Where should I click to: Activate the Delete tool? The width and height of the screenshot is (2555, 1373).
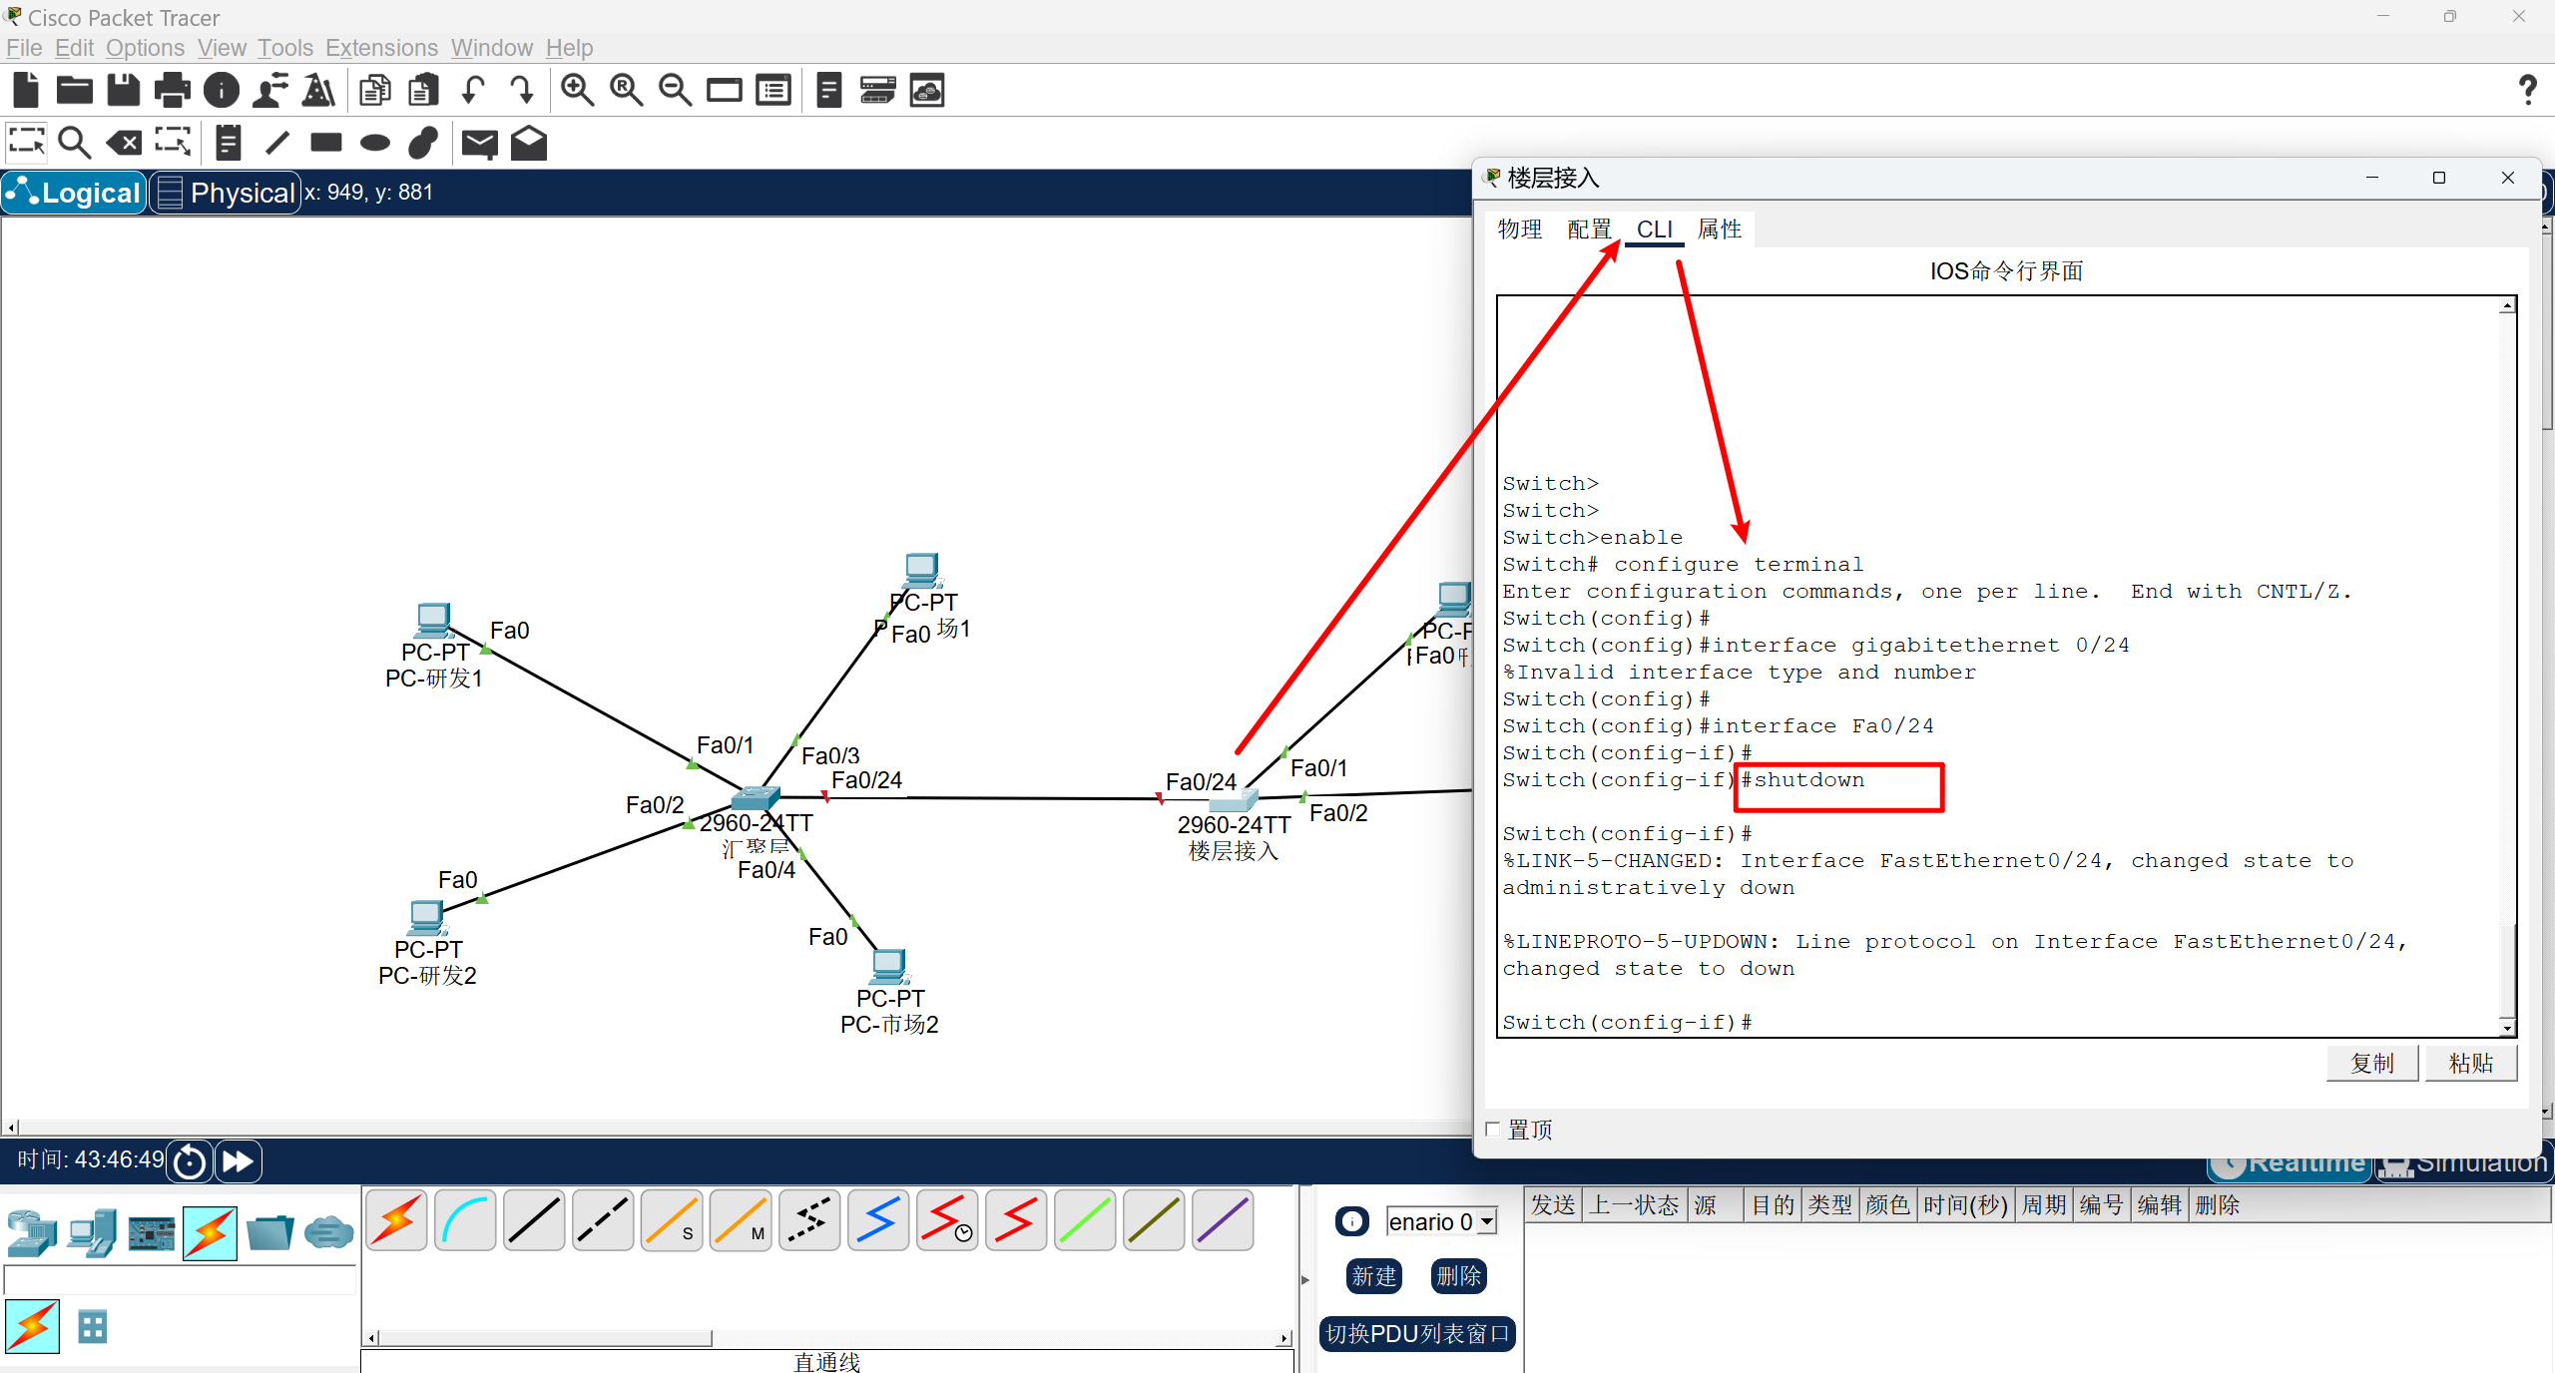pos(125,143)
